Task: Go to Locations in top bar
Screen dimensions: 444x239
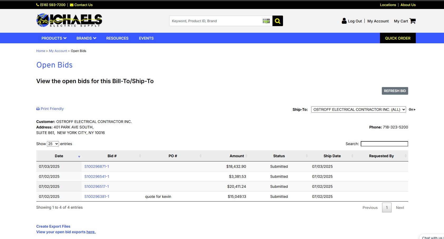Action: click(388, 5)
